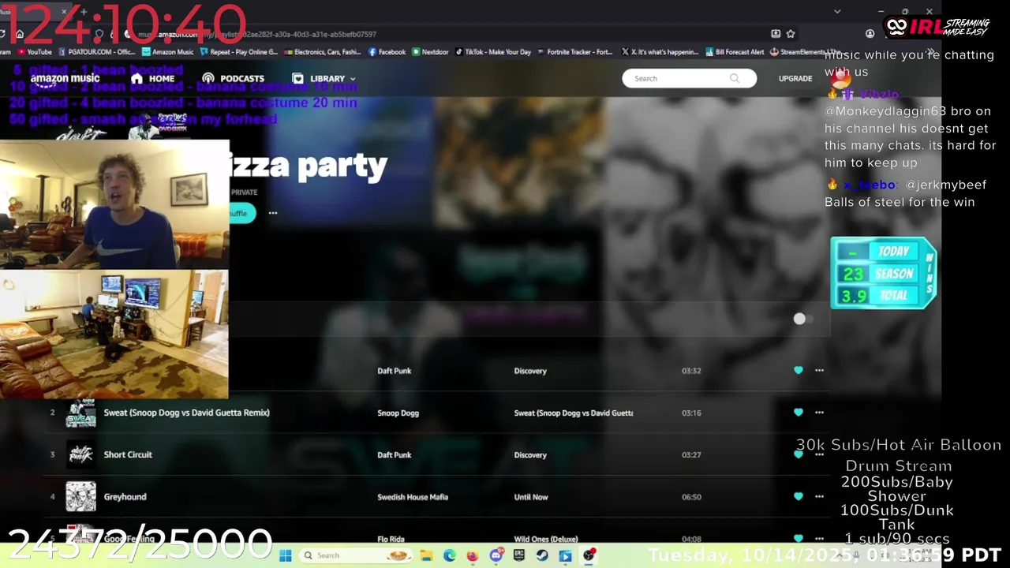
Task: Open the Swedish House Mafia artist link
Action: coord(413,497)
